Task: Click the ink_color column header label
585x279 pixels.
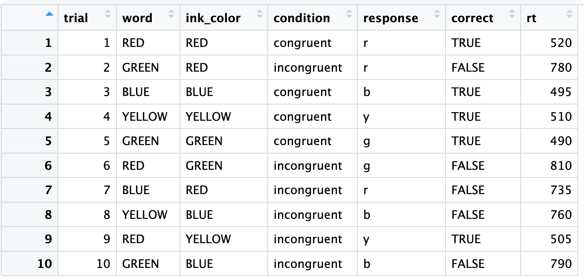Action: tap(213, 18)
